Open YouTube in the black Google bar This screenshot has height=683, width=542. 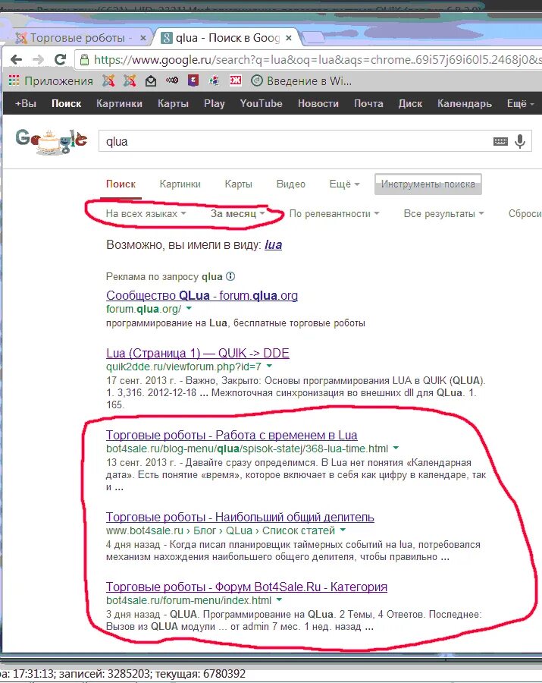pyautogui.click(x=261, y=104)
